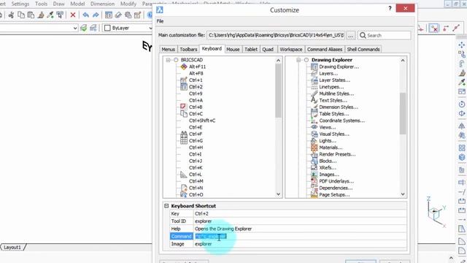Image resolution: width=467 pixels, height=263 pixels.
Task: Open the Dimension menu in main window
Action: [x=102, y=4]
